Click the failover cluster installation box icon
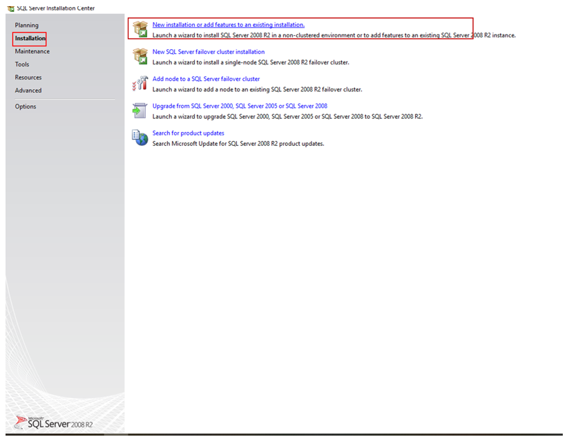 coord(140,56)
